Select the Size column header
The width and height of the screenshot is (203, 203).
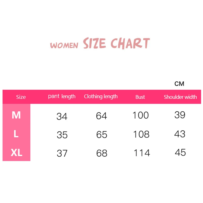pos(21,97)
